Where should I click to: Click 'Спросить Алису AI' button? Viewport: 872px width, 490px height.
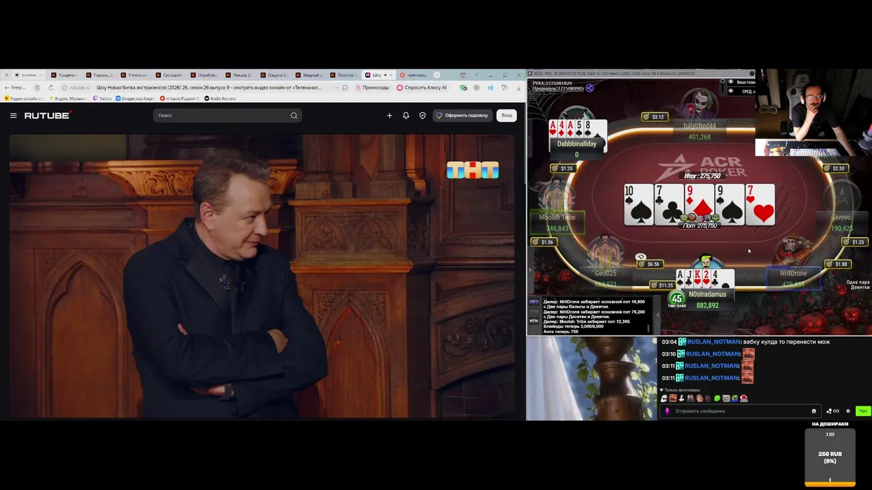(422, 88)
